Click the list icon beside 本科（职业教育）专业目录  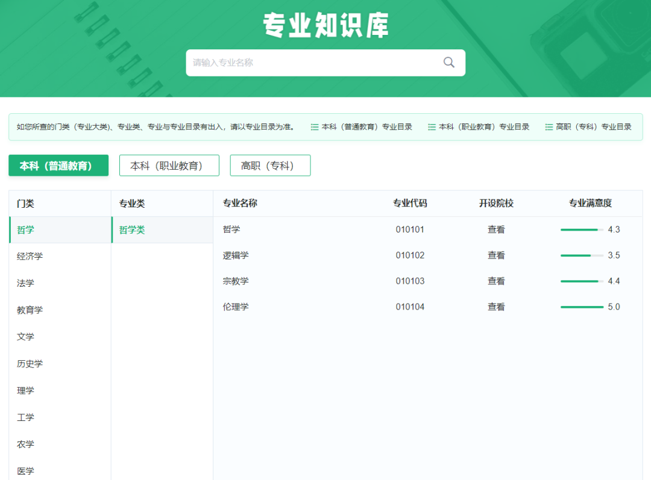click(432, 126)
